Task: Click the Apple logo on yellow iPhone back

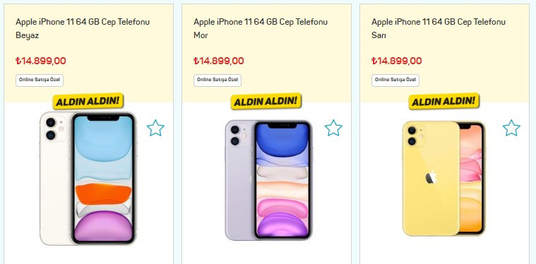Action: coord(431,178)
